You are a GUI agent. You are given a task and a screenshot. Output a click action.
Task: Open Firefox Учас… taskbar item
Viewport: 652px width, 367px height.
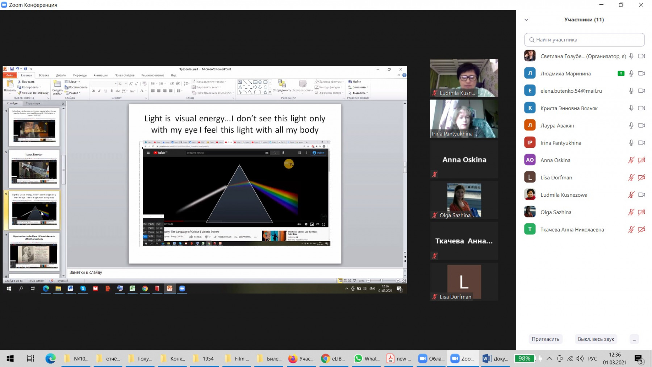pos(301,359)
